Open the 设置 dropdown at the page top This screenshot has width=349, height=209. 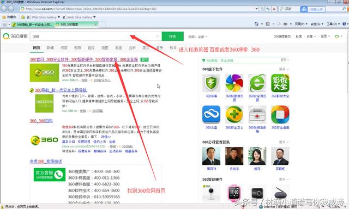311,36
